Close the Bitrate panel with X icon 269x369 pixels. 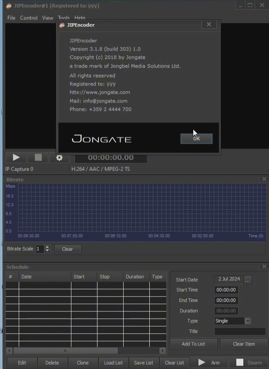[x=264, y=179]
